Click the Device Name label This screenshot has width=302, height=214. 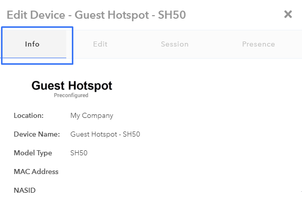point(37,134)
